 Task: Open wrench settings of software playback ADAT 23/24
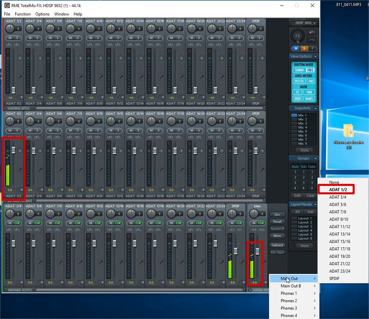(x=242, y=169)
